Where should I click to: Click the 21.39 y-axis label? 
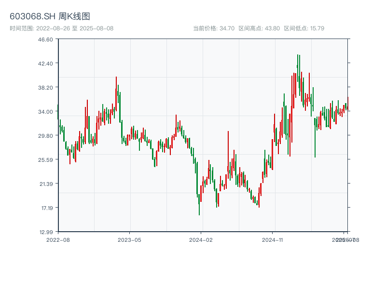tap(46, 184)
